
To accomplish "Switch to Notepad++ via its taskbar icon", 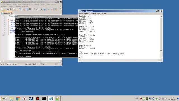I will click(57, 98).
